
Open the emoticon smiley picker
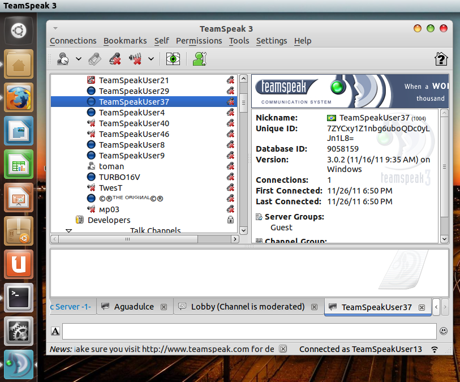point(444,331)
